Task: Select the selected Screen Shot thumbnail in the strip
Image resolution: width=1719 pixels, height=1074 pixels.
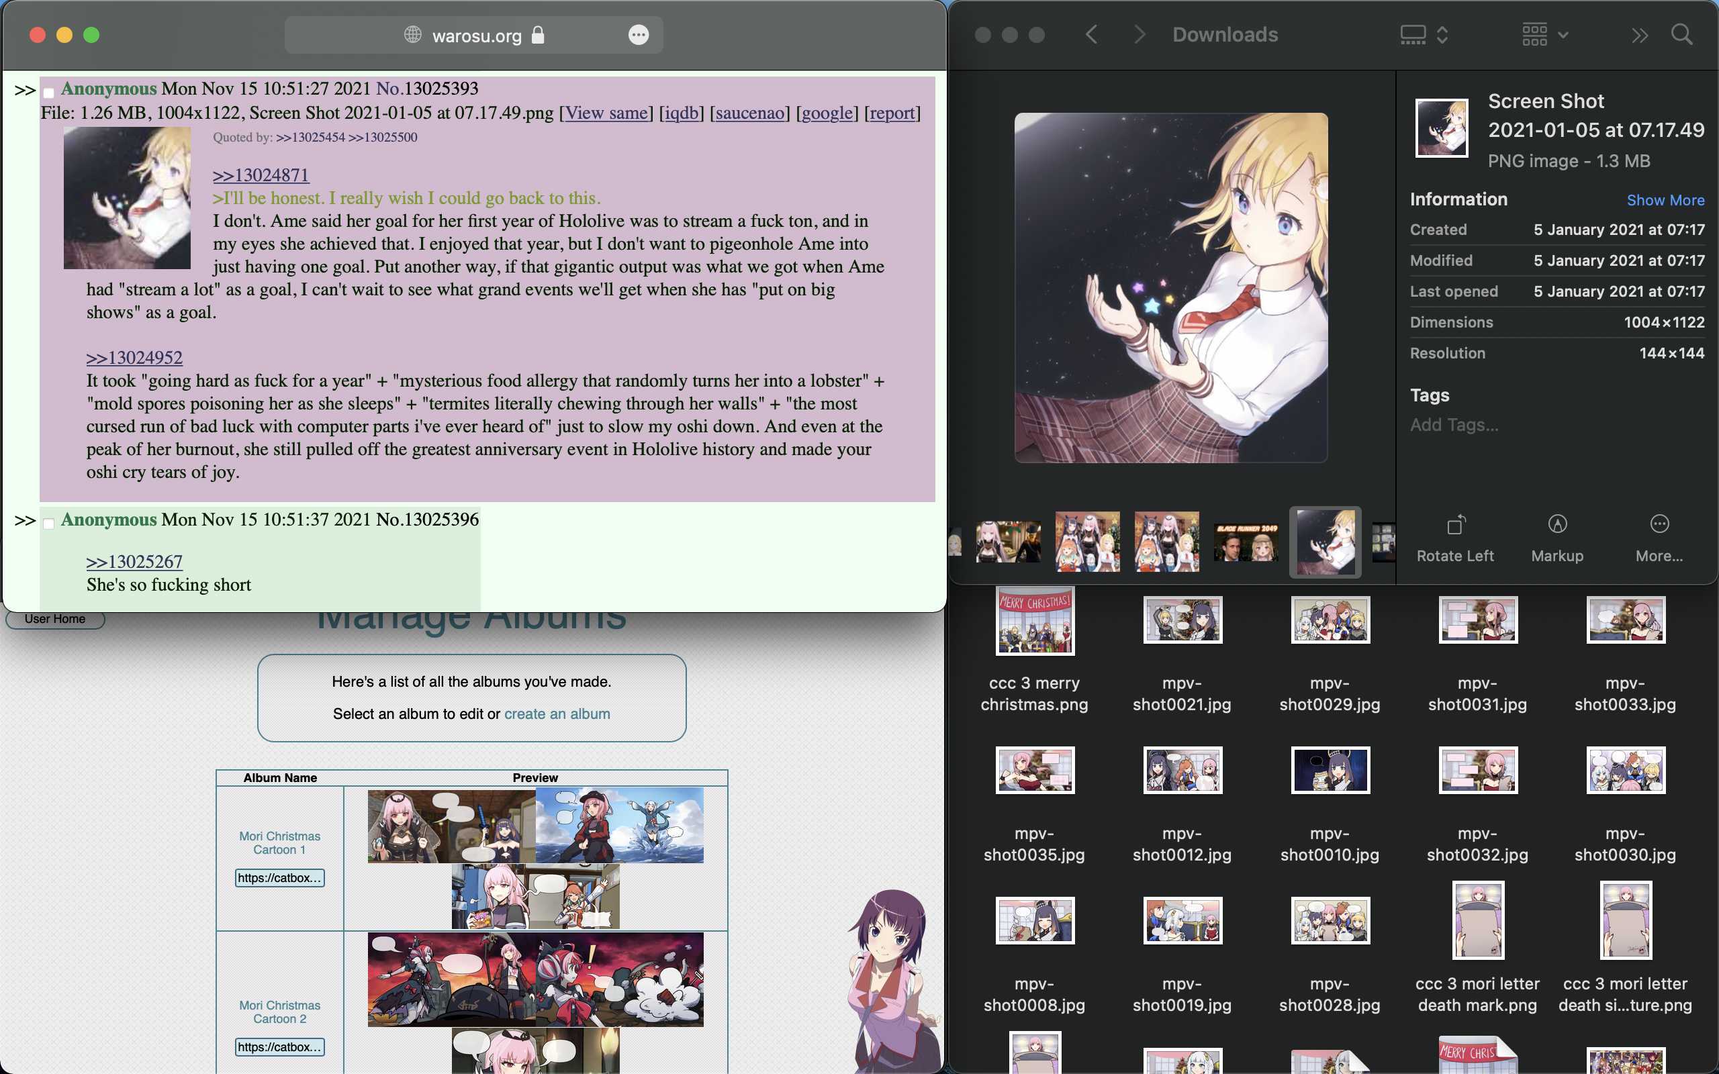Action: pos(1325,542)
